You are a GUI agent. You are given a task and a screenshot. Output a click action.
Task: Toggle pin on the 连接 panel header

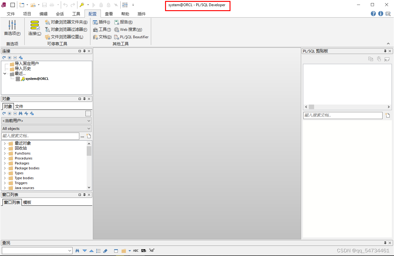pyautogui.click(x=84, y=51)
